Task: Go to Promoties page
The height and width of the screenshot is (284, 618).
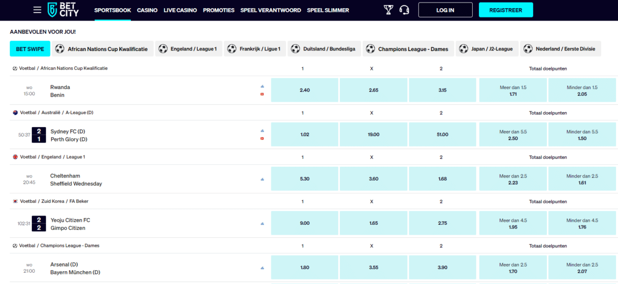Action: tap(218, 10)
